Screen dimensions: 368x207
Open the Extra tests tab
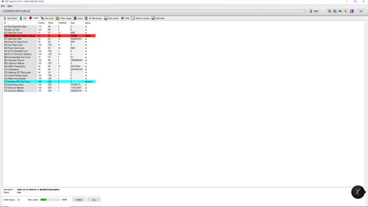pos(158,18)
